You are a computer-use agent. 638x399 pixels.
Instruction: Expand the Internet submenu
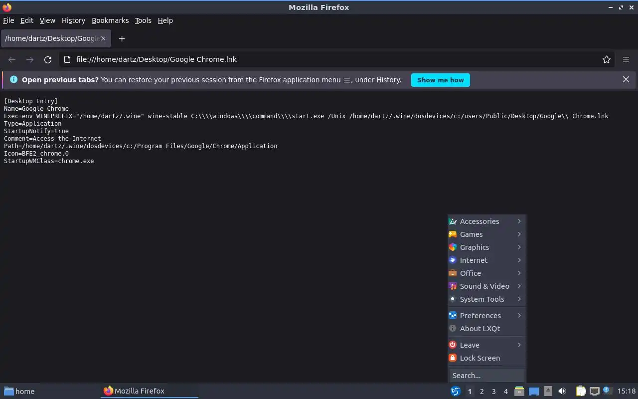[x=486, y=260]
